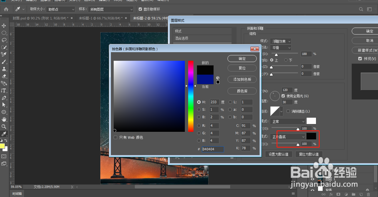Image resolution: width=378 pixels, height=197 pixels.
Task: Open shadow mode dropdown 正片叠底
Action: tap(288, 137)
